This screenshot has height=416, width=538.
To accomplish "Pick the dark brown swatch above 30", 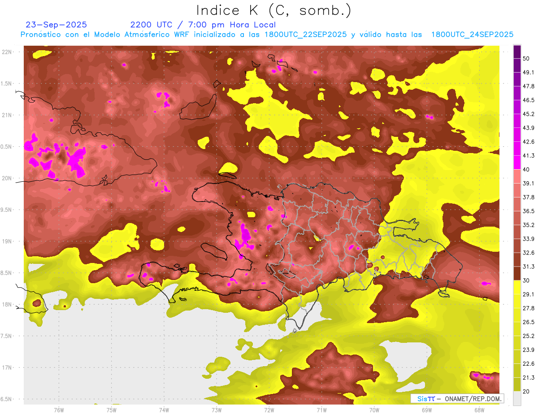I will (x=517, y=273).
